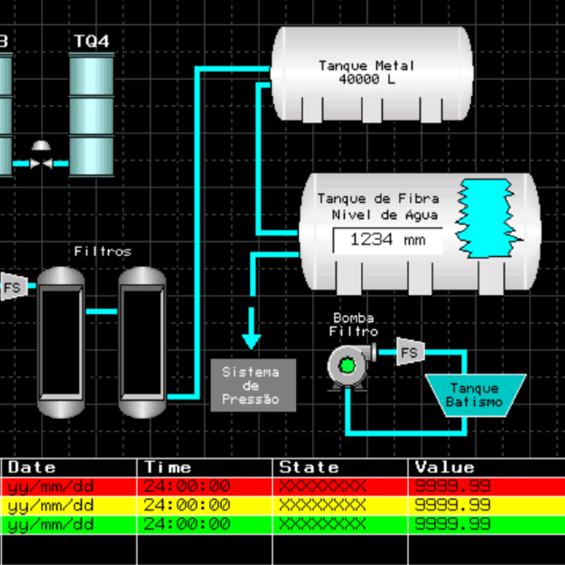
Task: Select the FS flow switch near Bomba Filtro
Action: pyautogui.click(x=410, y=352)
